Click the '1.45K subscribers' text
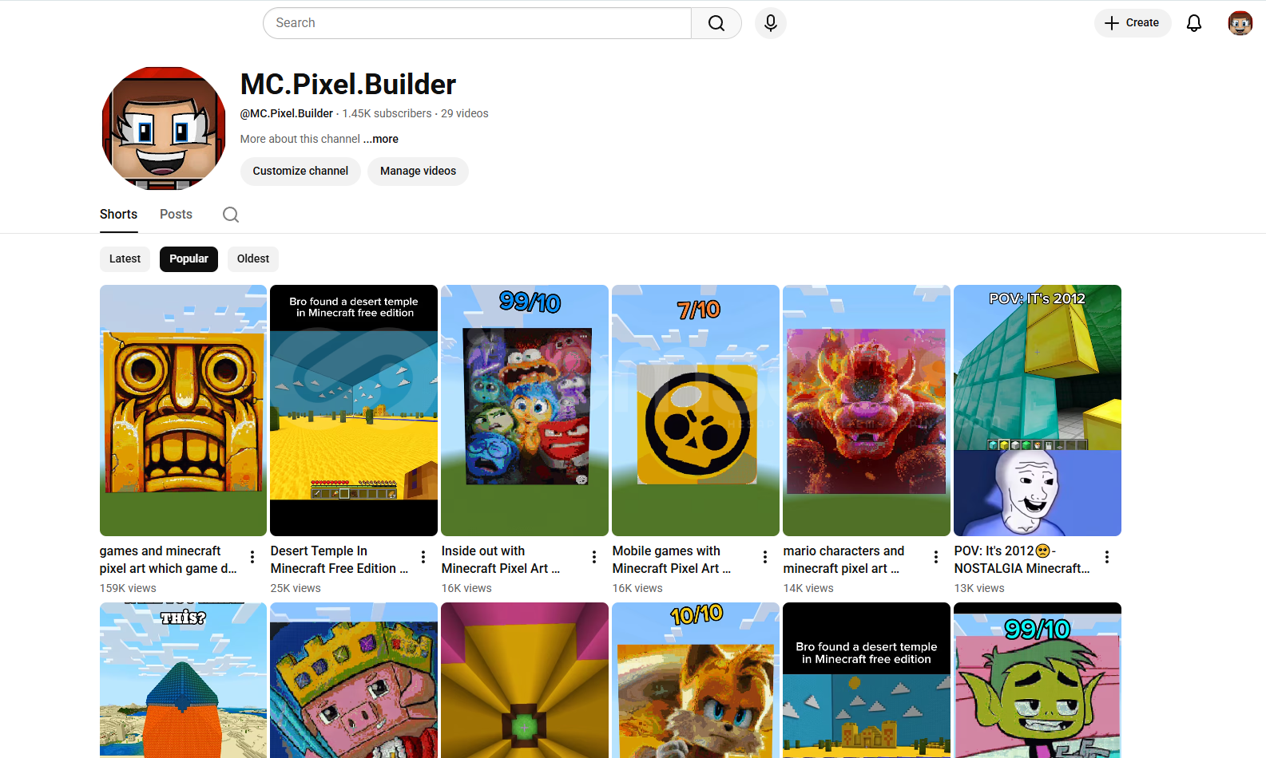Image resolution: width=1266 pixels, height=758 pixels. [387, 113]
